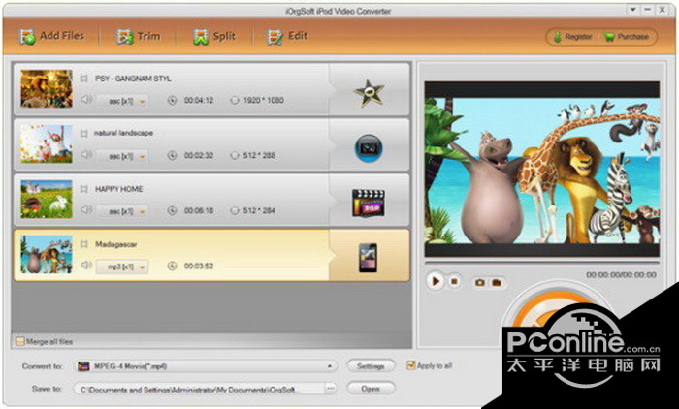Toggle the Merge all files checkbox
Viewport: 679px width, 409px height.
19,341
